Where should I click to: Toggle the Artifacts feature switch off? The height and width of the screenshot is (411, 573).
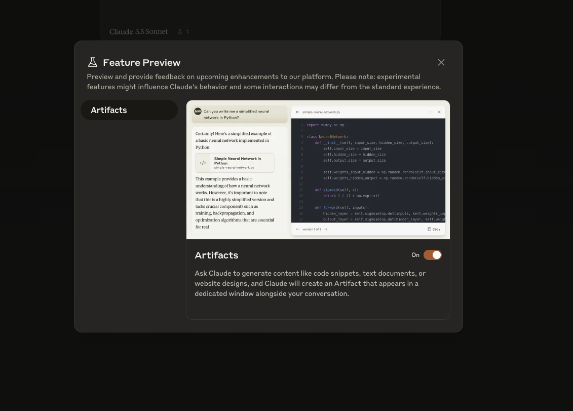(x=432, y=255)
